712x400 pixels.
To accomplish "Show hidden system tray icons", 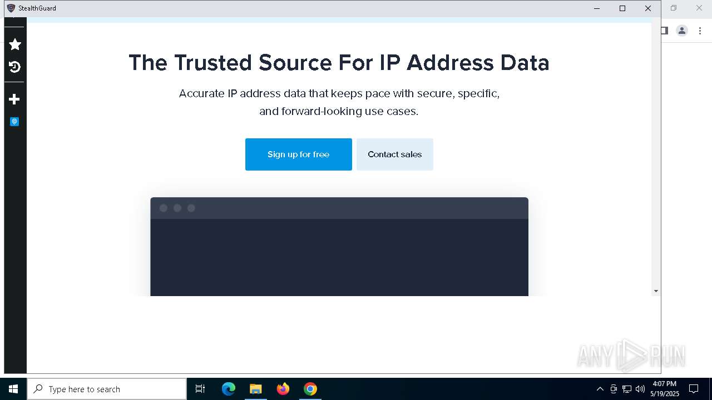I will click(x=600, y=389).
